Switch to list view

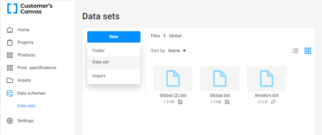[295, 51]
